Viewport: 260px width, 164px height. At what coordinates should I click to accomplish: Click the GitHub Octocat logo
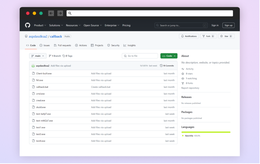27,25
